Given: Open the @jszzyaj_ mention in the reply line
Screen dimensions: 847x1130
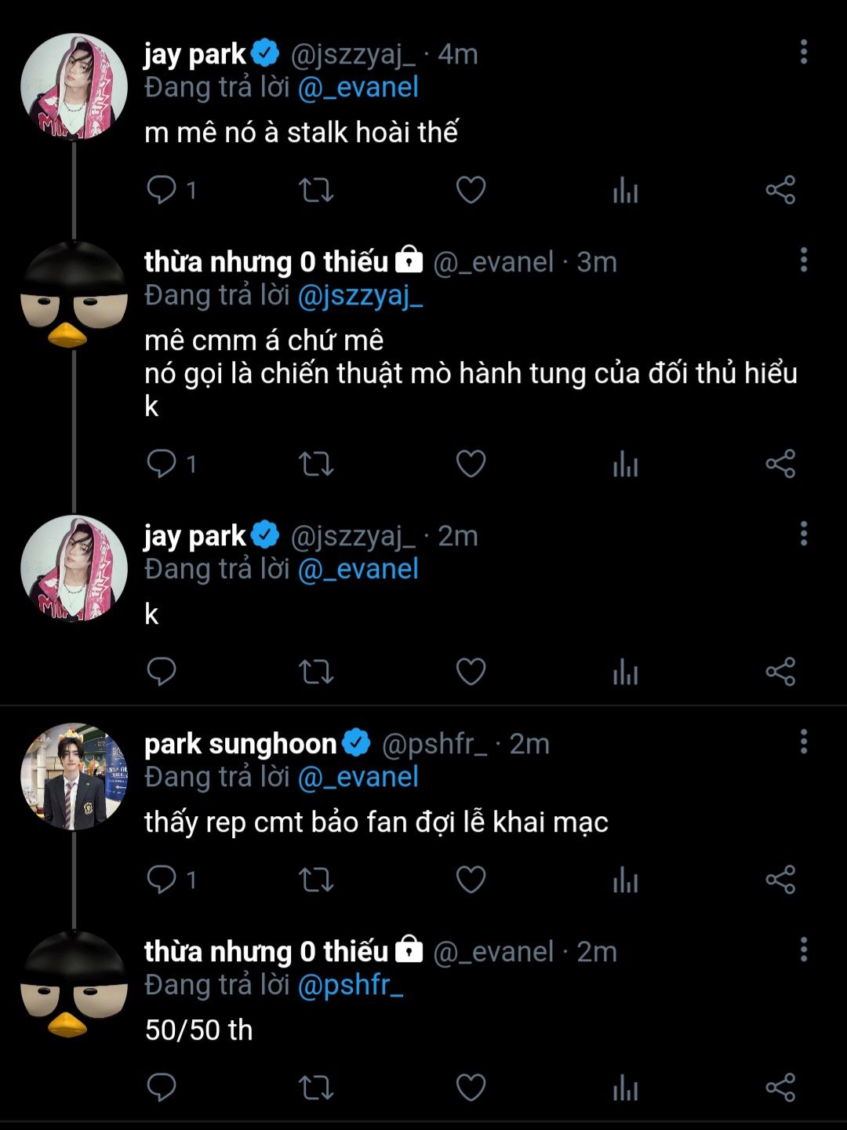Looking at the screenshot, I should 360,296.
